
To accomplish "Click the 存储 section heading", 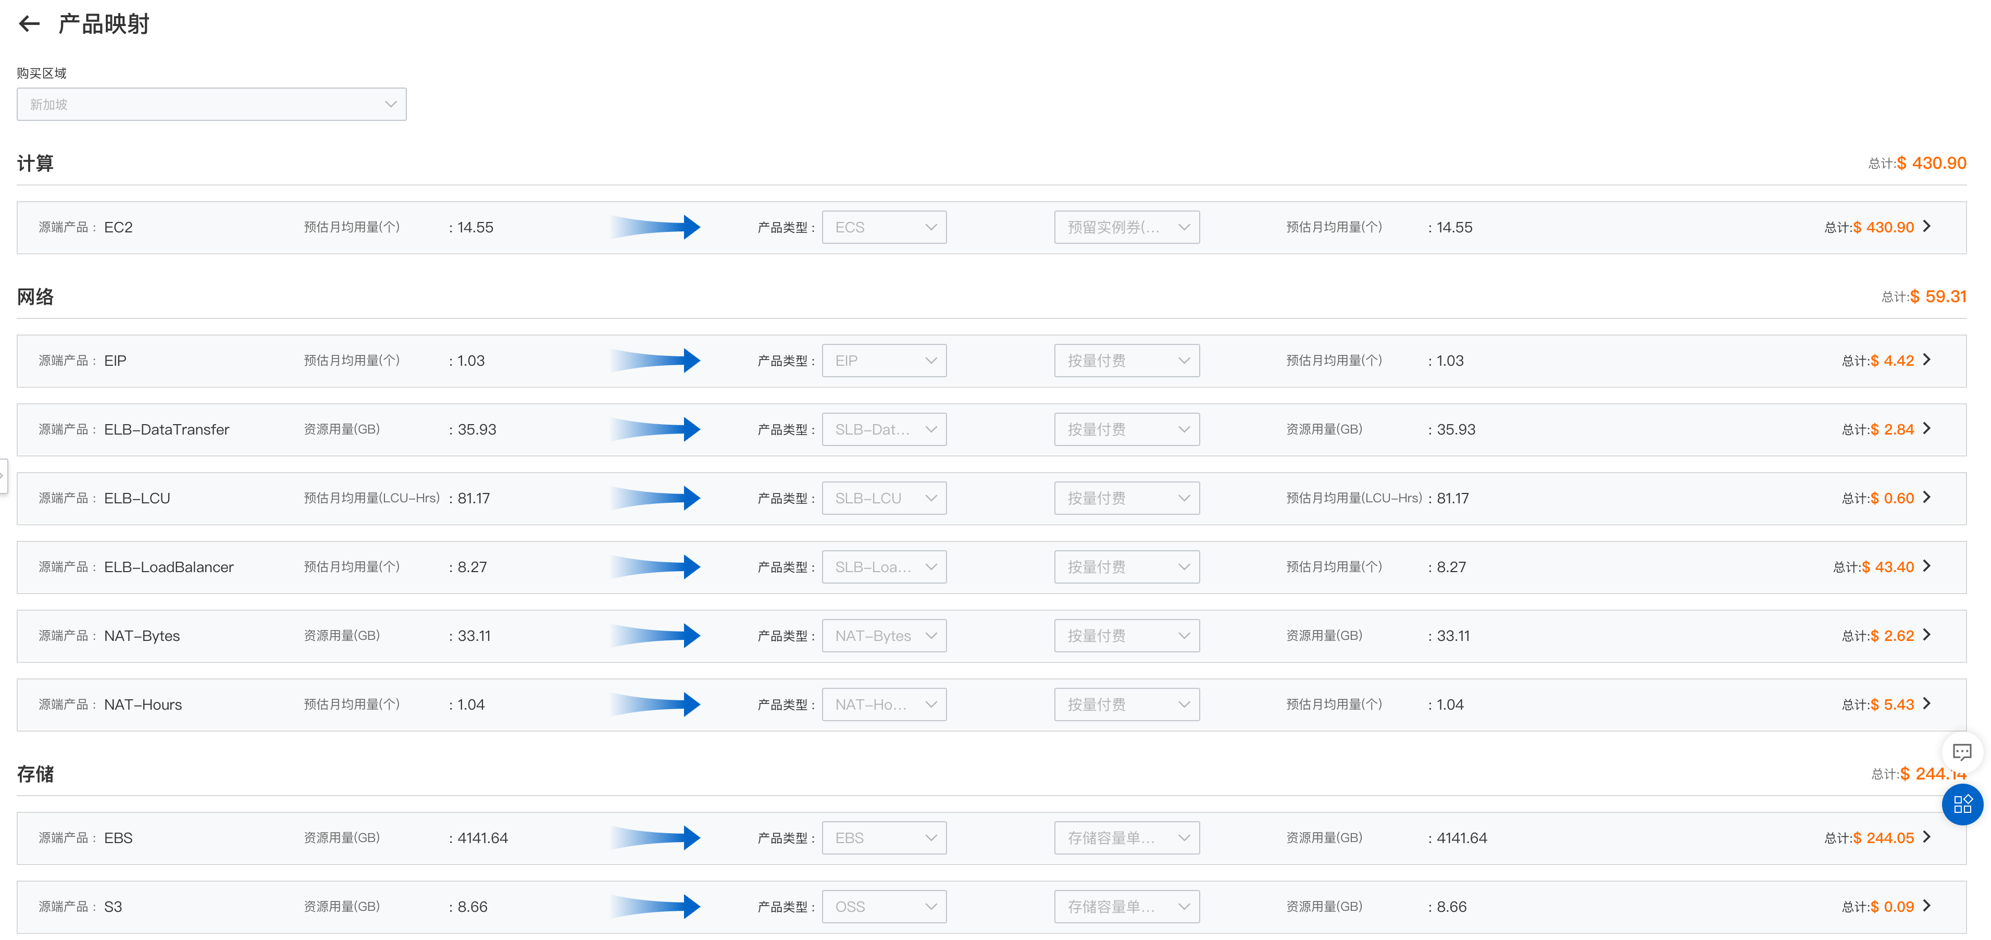I will point(35,775).
